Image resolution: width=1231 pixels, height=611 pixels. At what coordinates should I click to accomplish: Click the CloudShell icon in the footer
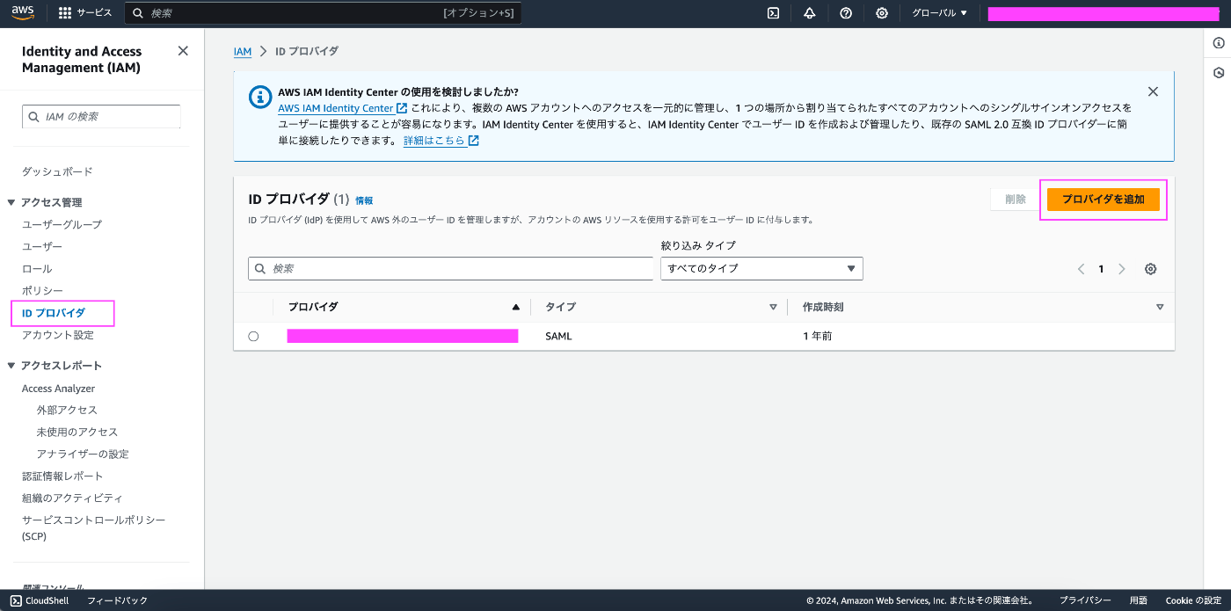click(x=16, y=600)
